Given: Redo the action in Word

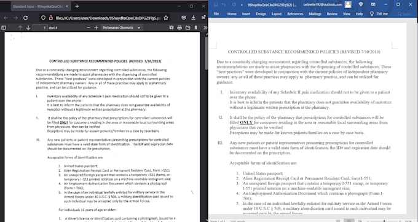Looking at the screenshot, I should click(x=234, y=4).
